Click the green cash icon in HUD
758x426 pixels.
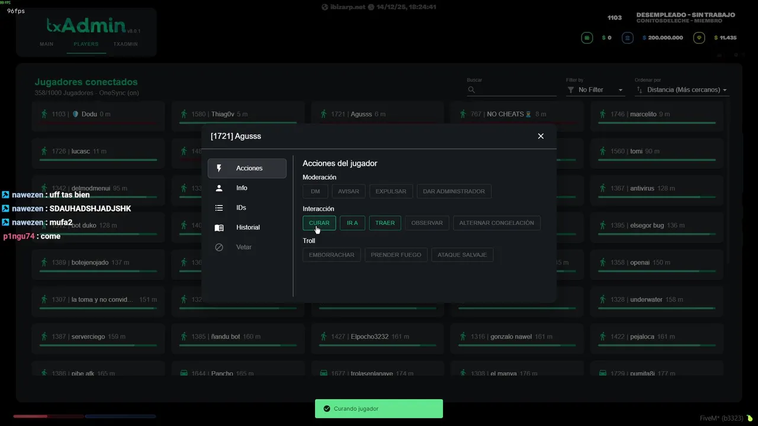click(587, 38)
